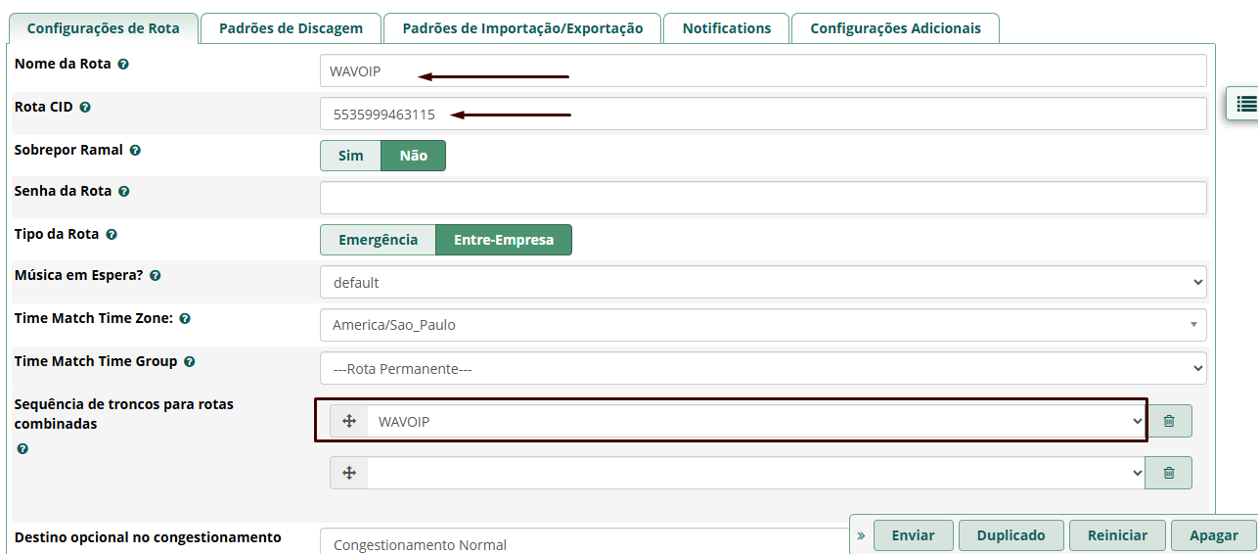Switch to Padrões de Discagem tab
The image size is (1258, 554).
[x=291, y=28]
